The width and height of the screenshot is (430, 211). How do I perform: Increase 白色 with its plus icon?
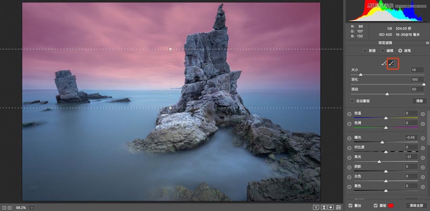click(423, 177)
